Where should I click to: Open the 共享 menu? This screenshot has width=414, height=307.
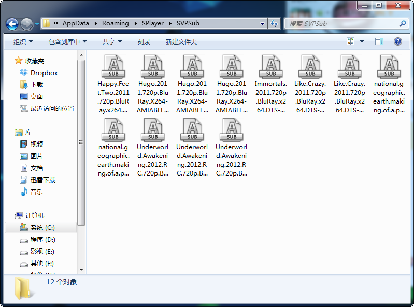pyautogui.click(x=112, y=41)
